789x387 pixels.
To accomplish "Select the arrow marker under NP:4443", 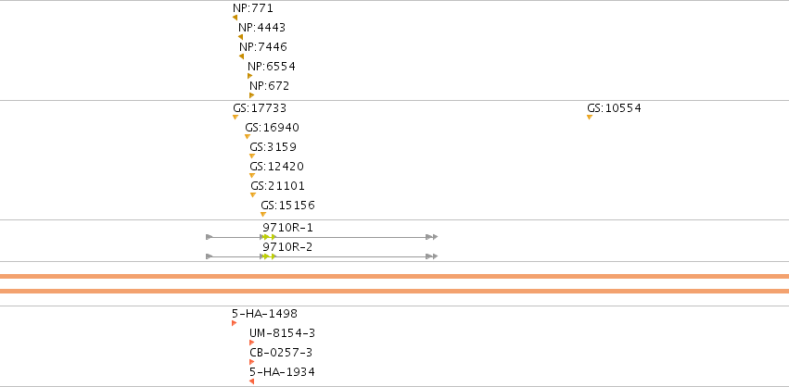I will 240,37.
